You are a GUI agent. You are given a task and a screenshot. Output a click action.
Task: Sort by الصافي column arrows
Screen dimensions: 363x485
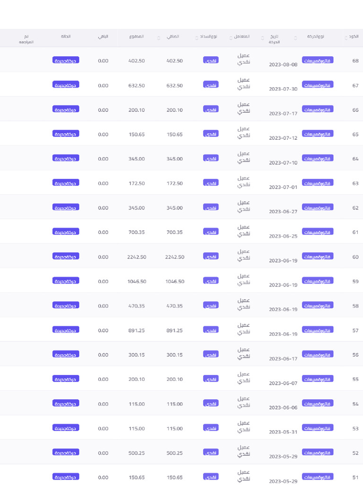[x=159, y=38]
